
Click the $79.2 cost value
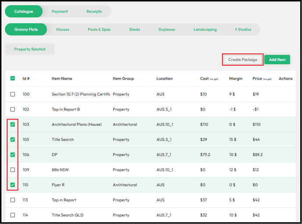pos(205,155)
